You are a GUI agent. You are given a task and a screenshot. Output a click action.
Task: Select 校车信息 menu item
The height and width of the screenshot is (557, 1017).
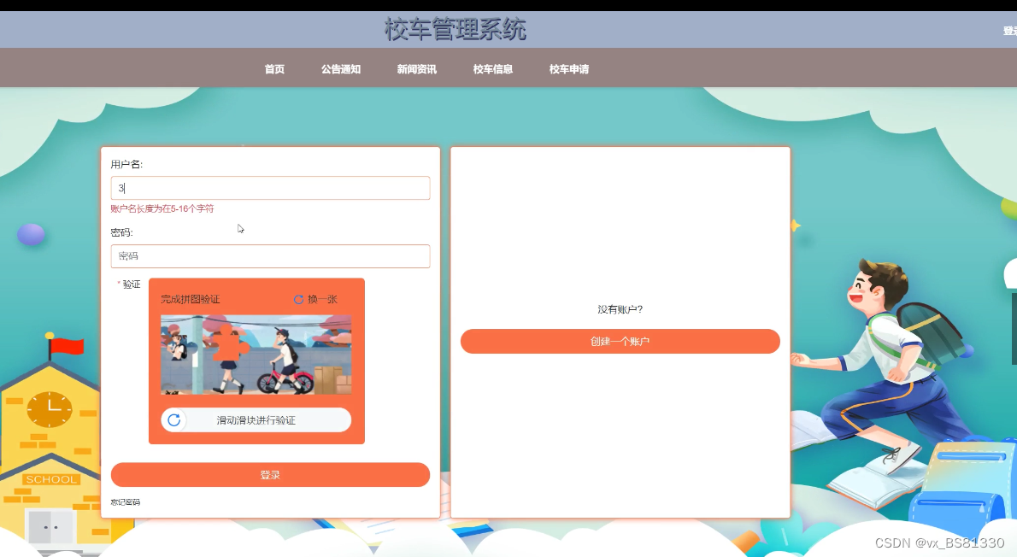pos(493,69)
